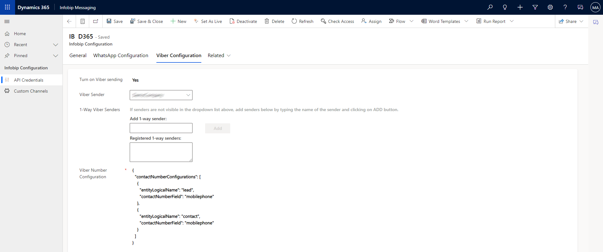Expand the Run Report chevron
The height and width of the screenshot is (252, 603).
(512, 21)
